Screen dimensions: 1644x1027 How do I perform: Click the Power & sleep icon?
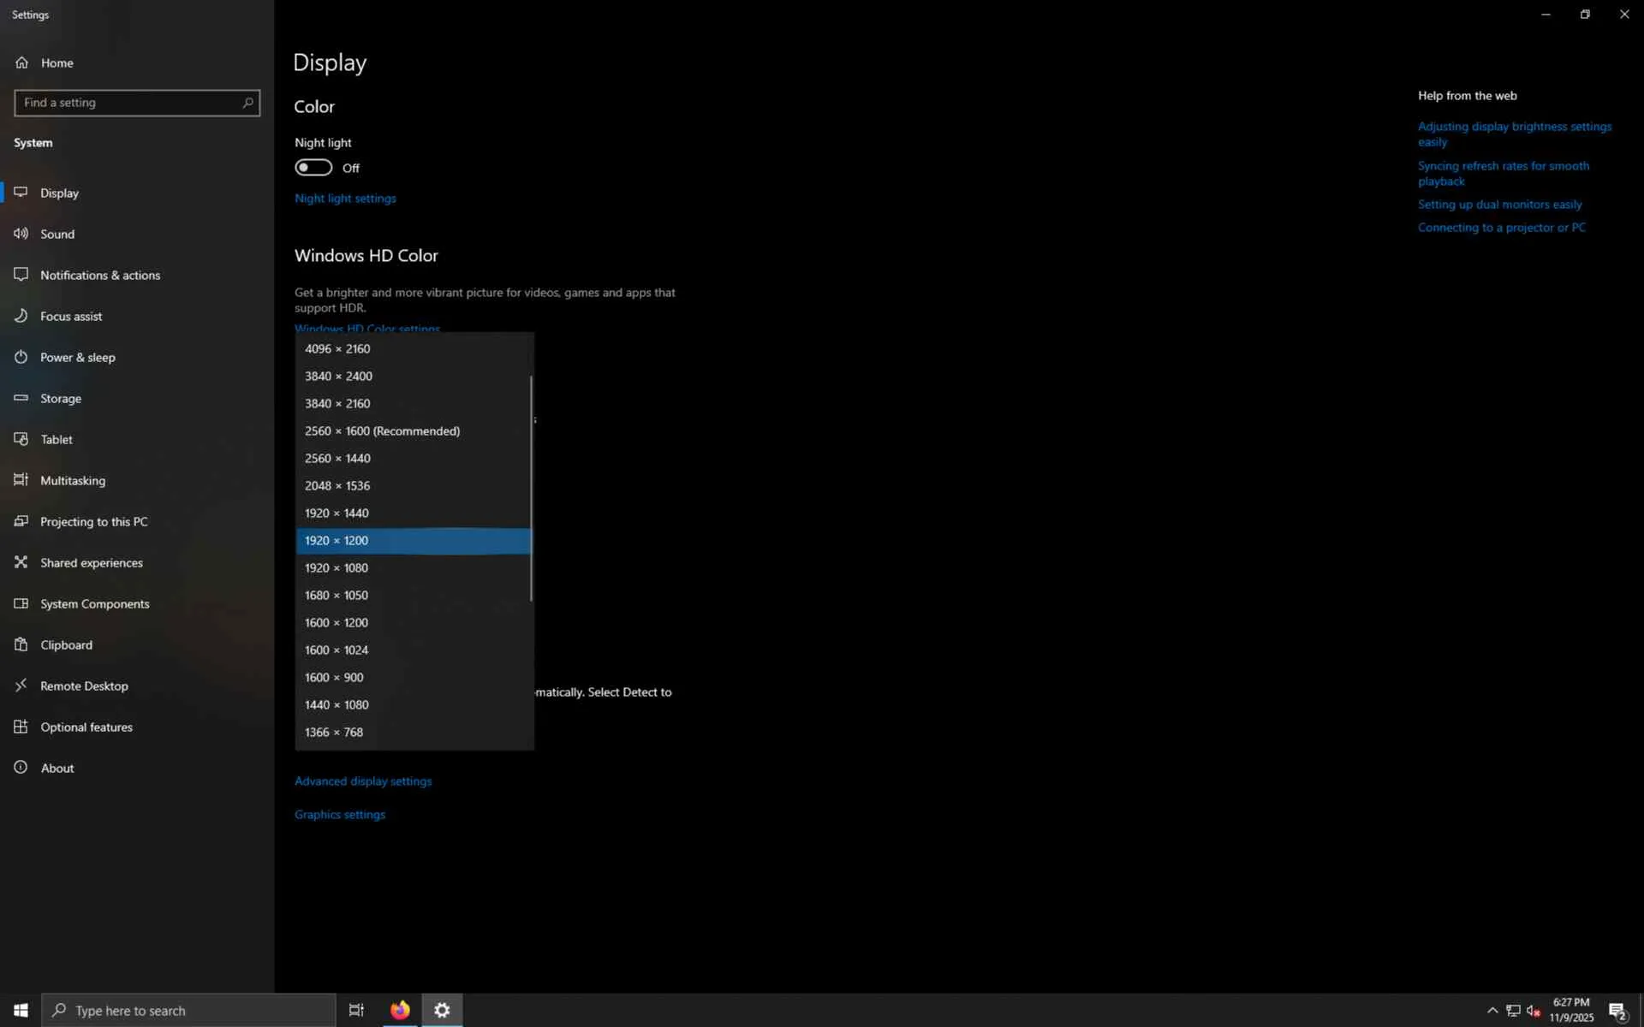21,357
